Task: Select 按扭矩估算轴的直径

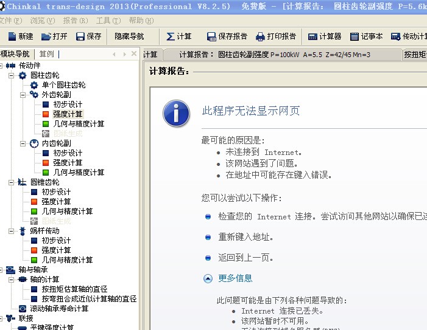Action: 74,289
